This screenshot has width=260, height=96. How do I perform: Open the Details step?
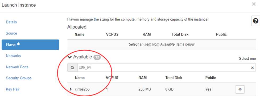pyautogui.click(x=11, y=22)
